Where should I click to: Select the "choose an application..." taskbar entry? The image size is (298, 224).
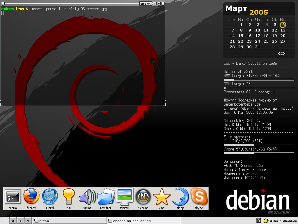[144, 221]
